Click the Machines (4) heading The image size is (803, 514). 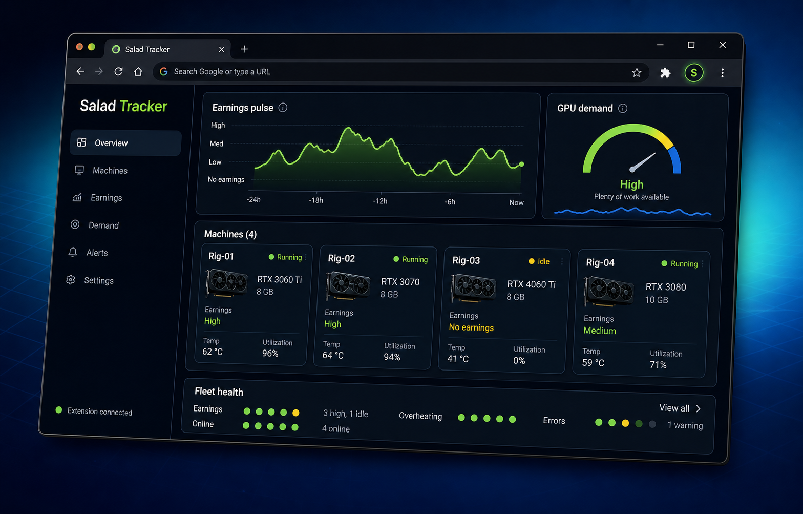[x=230, y=234]
